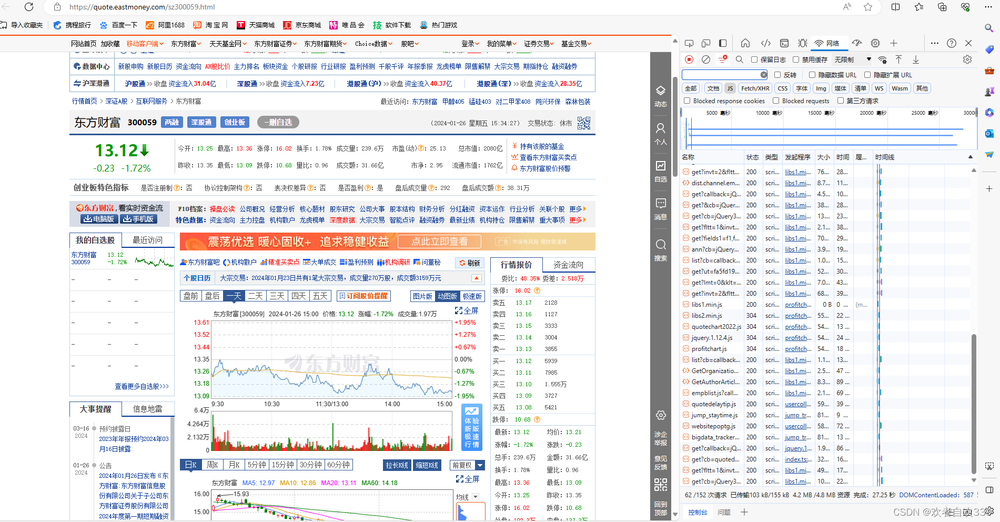Open the DevTools welcome home icon
Image resolution: width=1000 pixels, height=522 pixels.
[x=745, y=43]
